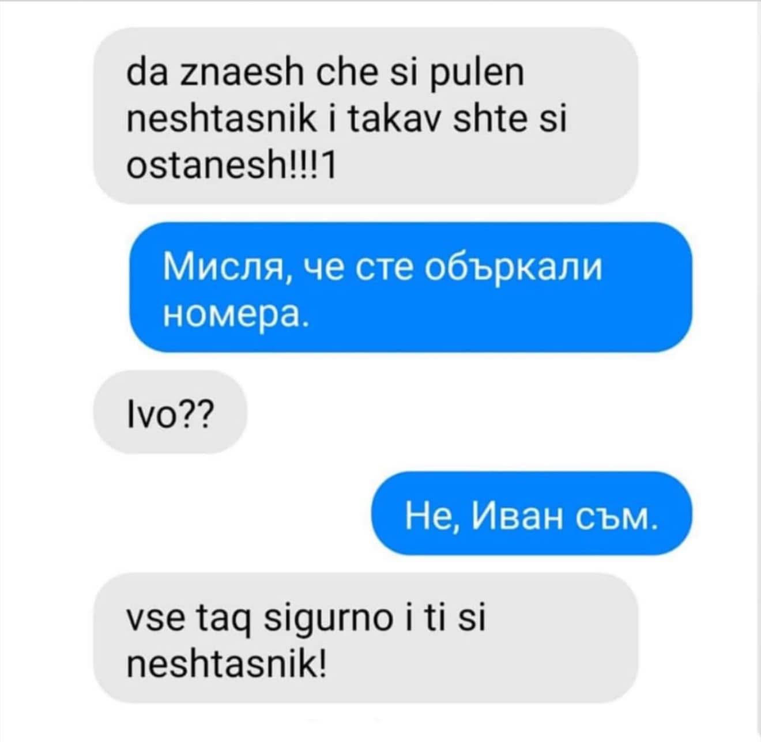This screenshot has height=742, width=761.
Task: Click the word 'Мисля,' in blue bubble
Action: 227,268
